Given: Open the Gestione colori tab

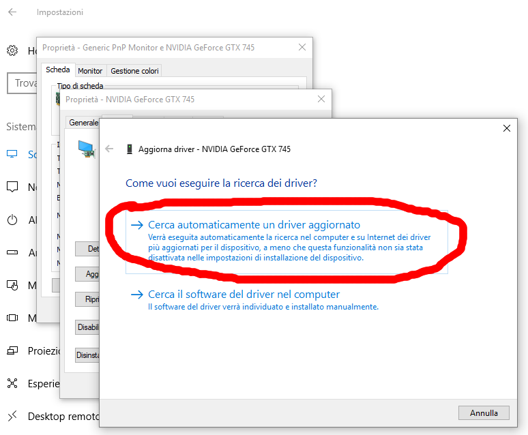Looking at the screenshot, I should pos(134,71).
